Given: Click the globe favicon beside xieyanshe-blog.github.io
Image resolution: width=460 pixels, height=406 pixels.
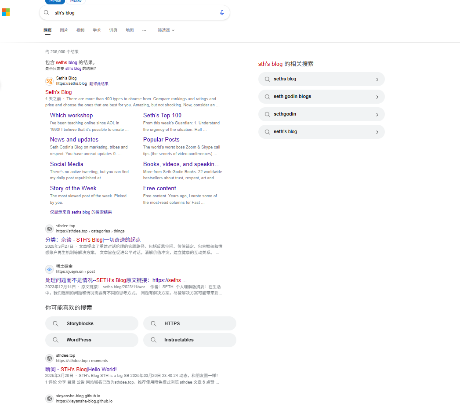Looking at the screenshot, I should point(49,399).
